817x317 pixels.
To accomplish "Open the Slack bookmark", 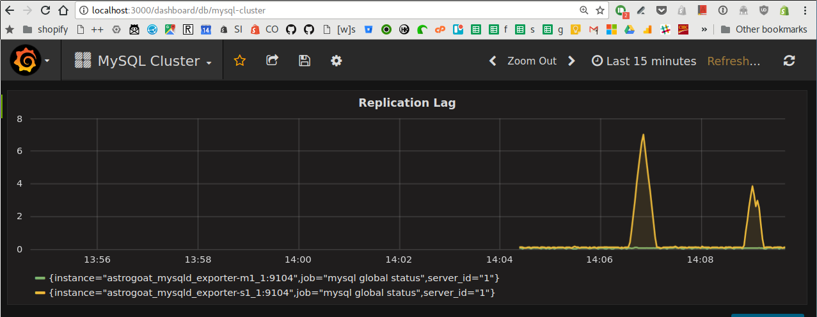I will 665,29.
